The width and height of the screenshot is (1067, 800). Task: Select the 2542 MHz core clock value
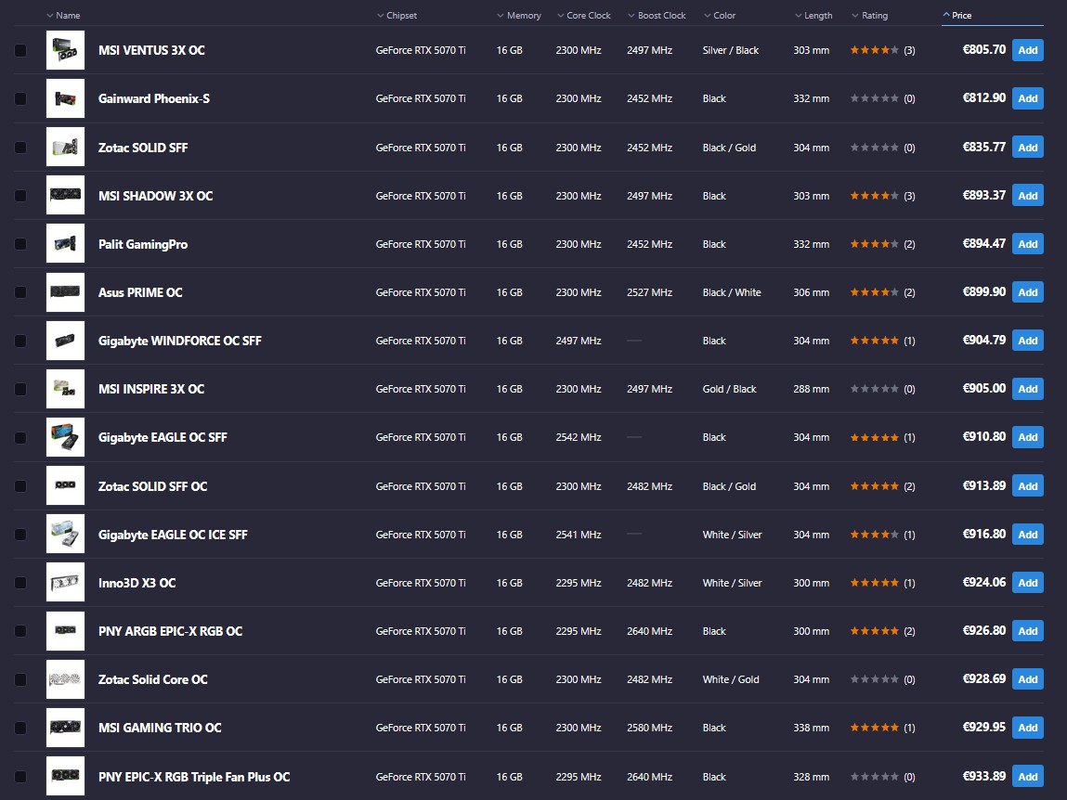pyautogui.click(x=579, y=437)
